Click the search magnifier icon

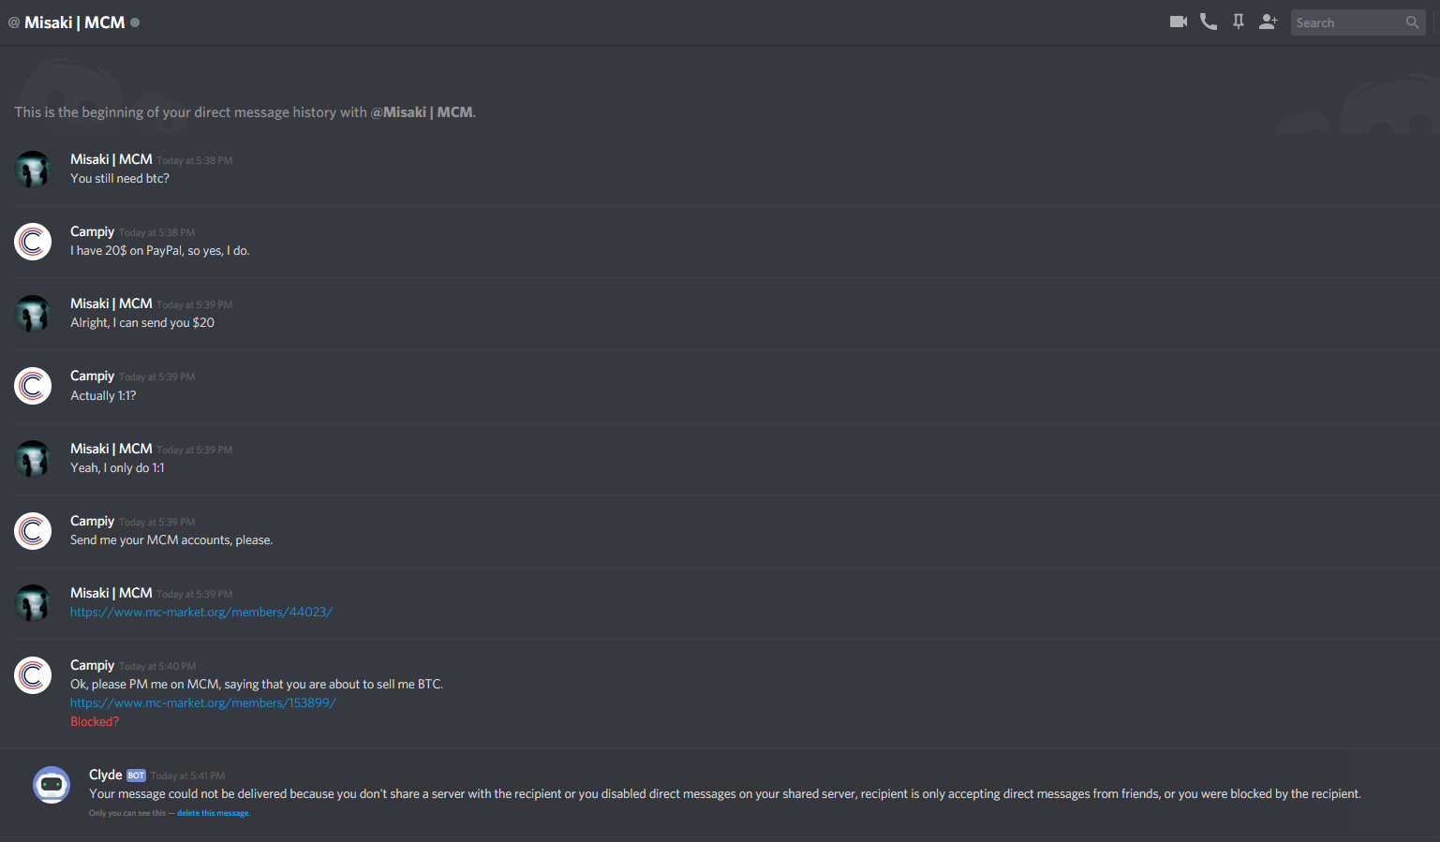click(1413, 22)
